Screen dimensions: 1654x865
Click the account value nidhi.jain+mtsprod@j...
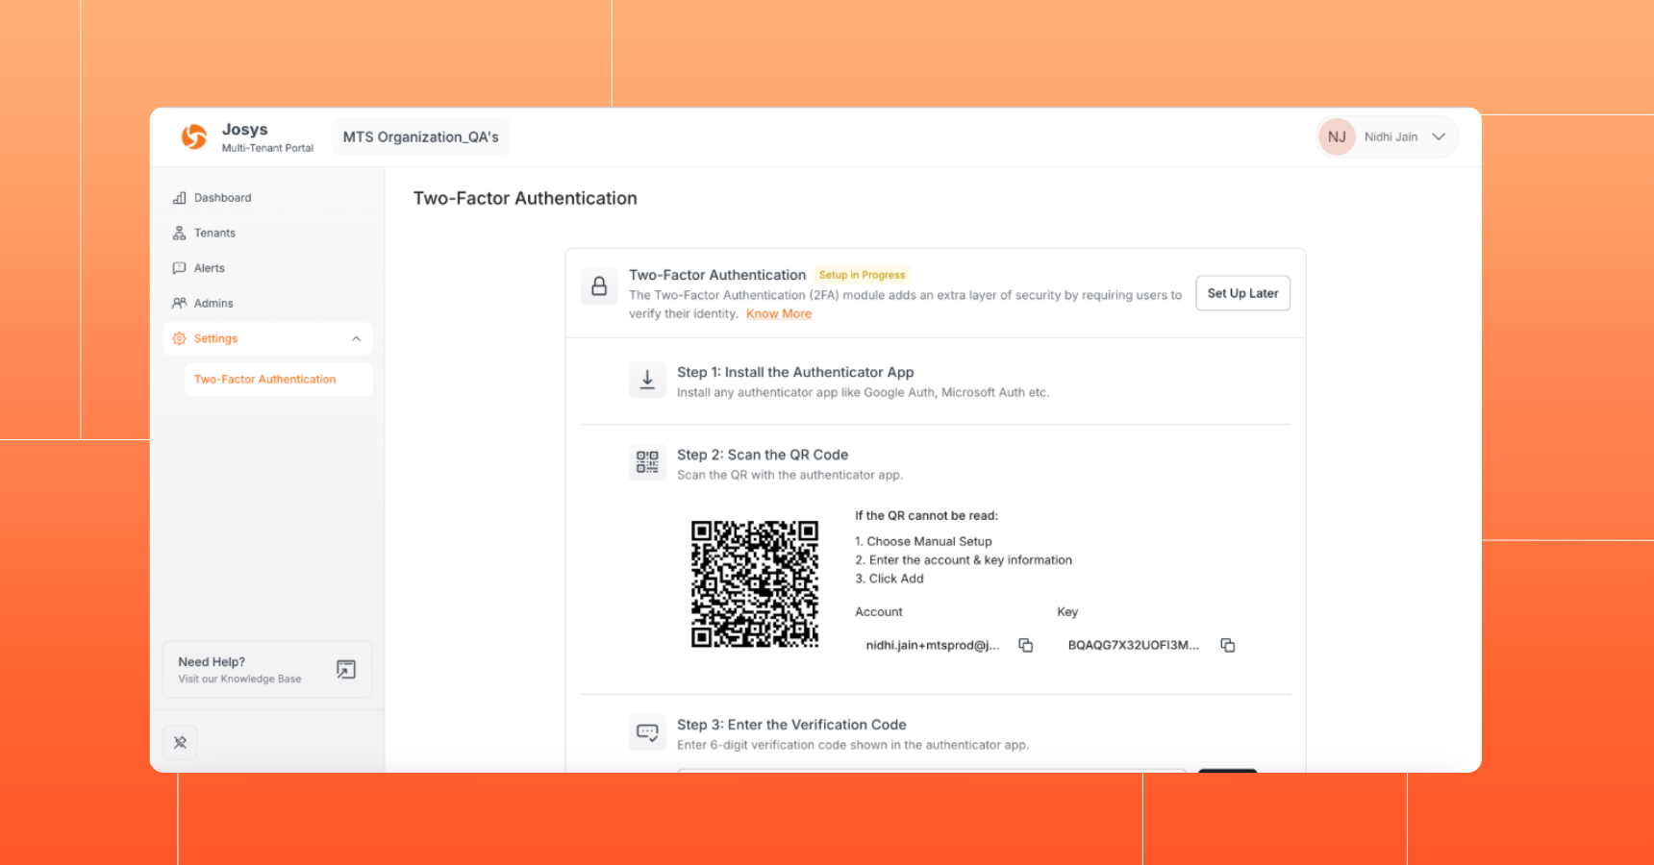click(933, 645)
